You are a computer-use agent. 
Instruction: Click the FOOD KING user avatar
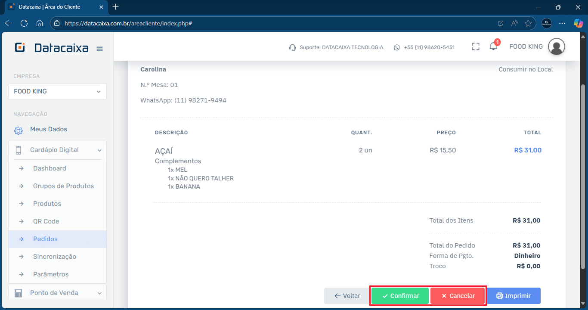click(556, 46)
